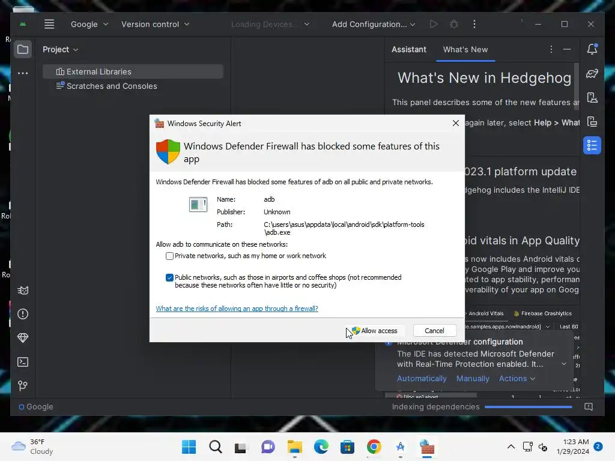Click Allow access in the firewall dialog

click(x=375, y=331)
